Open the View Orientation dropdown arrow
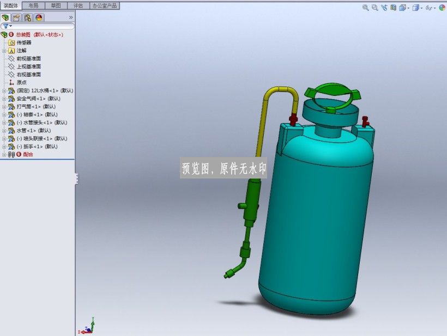The width and height of the screenshot is (447, 336). (408, 8)
